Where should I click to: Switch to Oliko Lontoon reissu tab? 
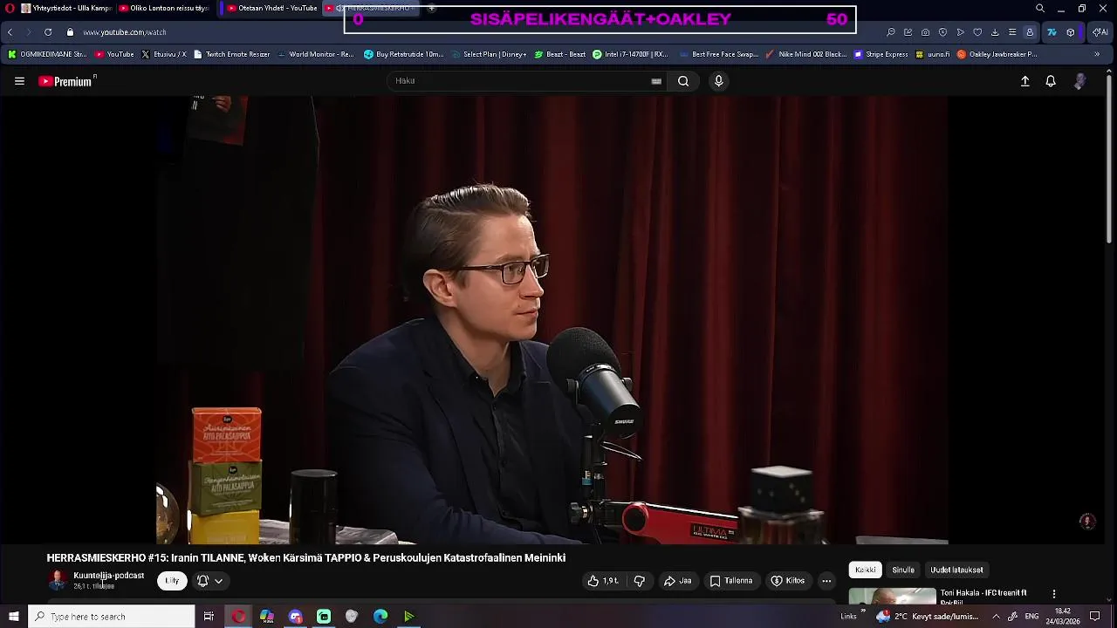pyautogui.click(x=165, y=8)
